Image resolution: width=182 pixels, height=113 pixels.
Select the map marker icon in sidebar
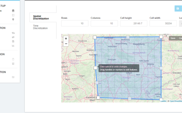pos(13,19)
